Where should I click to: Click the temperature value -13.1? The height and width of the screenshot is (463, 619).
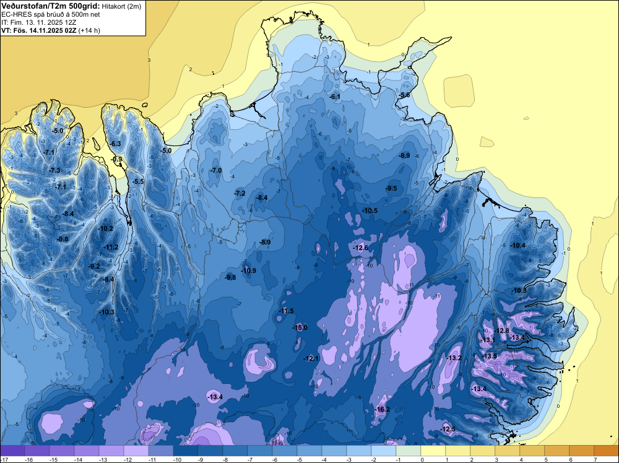(488, 340)
